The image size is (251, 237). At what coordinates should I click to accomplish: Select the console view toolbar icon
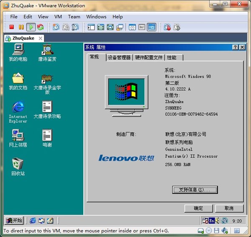(x=151, y=27)
